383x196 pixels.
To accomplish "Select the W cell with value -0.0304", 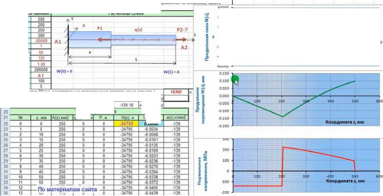I will coord(151,172).
